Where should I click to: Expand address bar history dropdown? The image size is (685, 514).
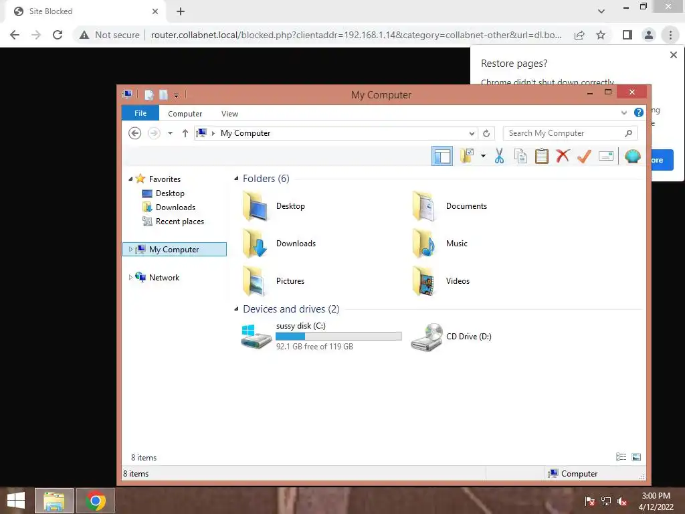click(472, 133)
